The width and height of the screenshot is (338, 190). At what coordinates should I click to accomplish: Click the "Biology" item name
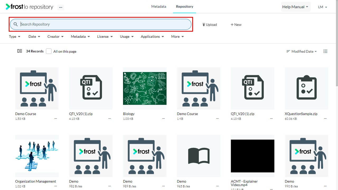pyautogui.click(x=129, y=114)
